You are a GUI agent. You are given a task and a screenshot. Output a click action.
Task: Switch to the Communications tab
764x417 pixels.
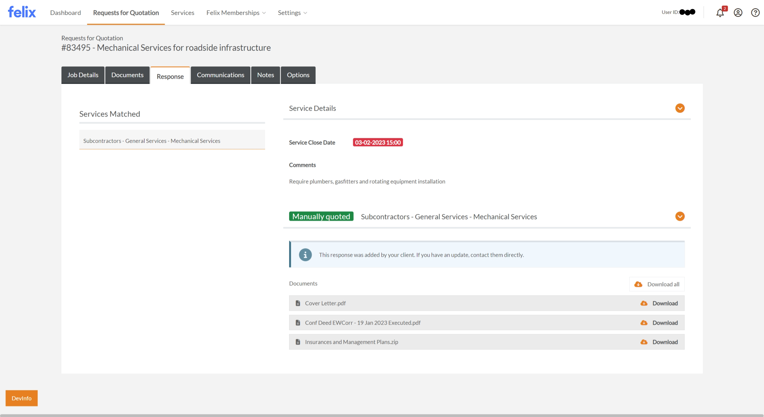(221, 75)
